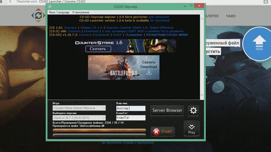The height and width of the screenshot is (152, 271).
Task: Click the 7launcher site logo in browser
Action: point(38,16)
